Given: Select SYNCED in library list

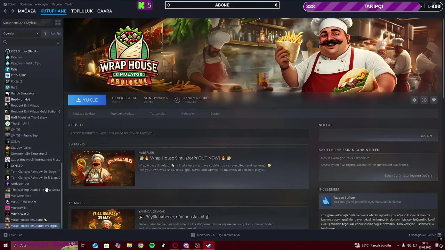Looking at the screenshot, I should tap(17, 166).
